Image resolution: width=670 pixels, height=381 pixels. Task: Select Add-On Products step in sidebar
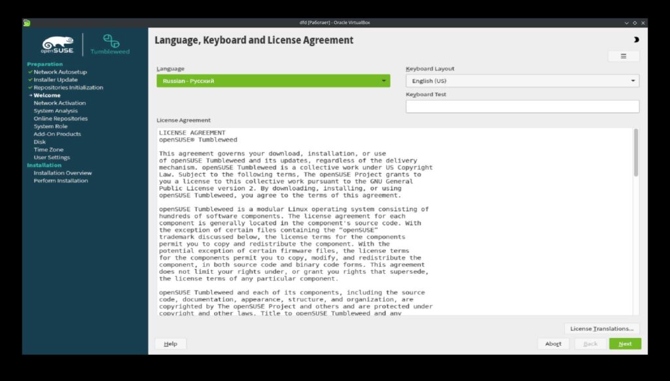58,134
